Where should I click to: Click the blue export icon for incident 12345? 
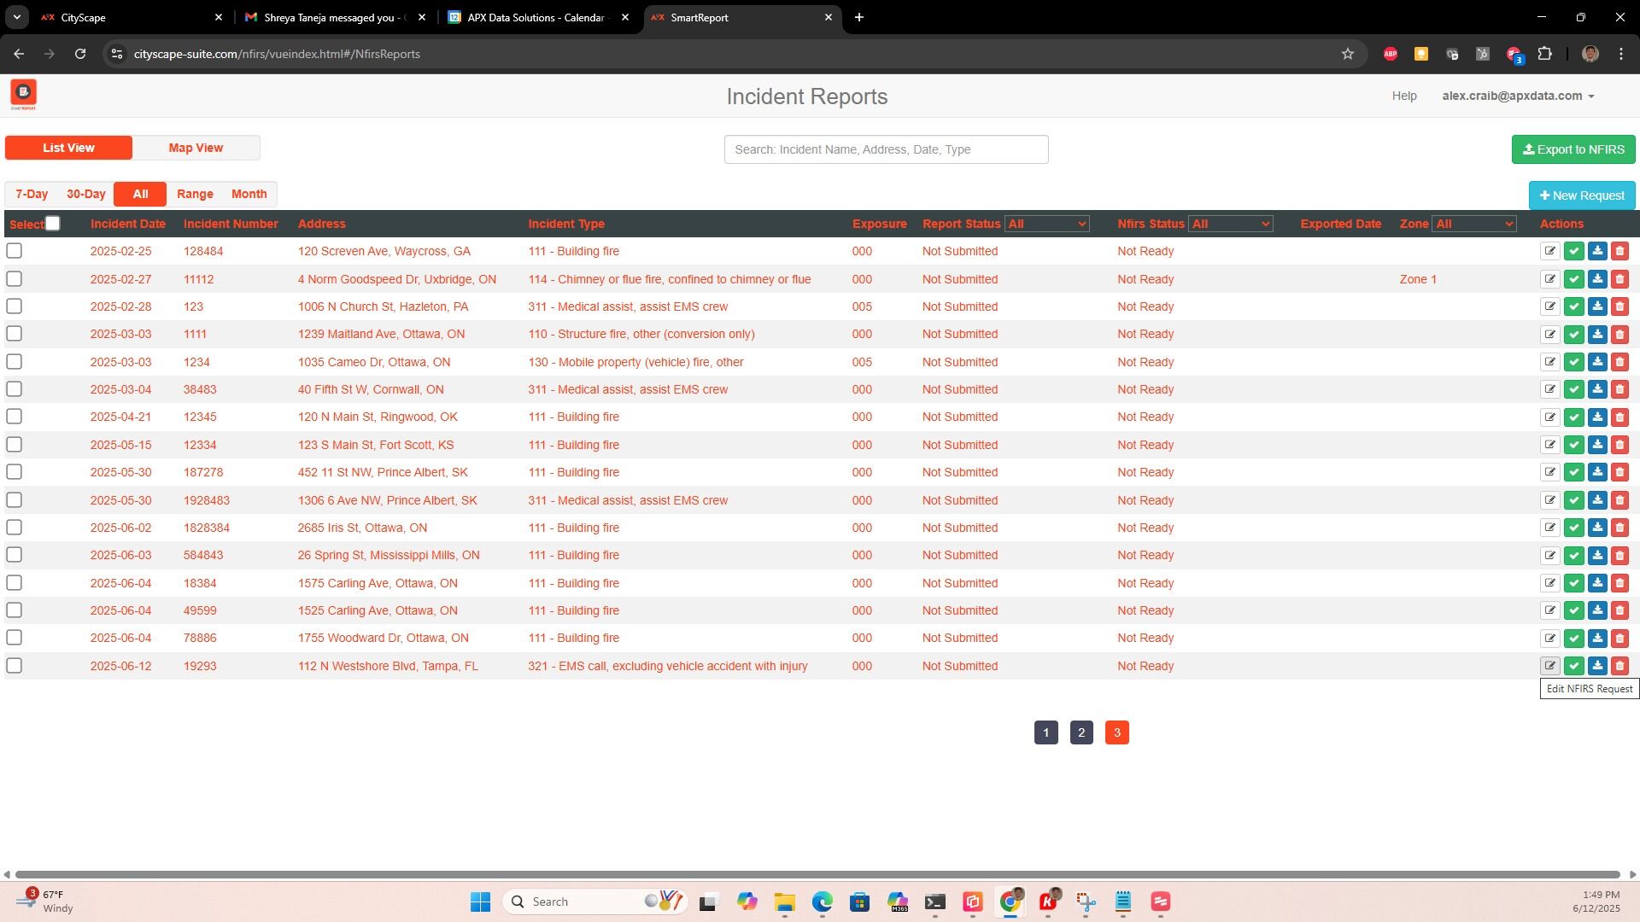1597,417
